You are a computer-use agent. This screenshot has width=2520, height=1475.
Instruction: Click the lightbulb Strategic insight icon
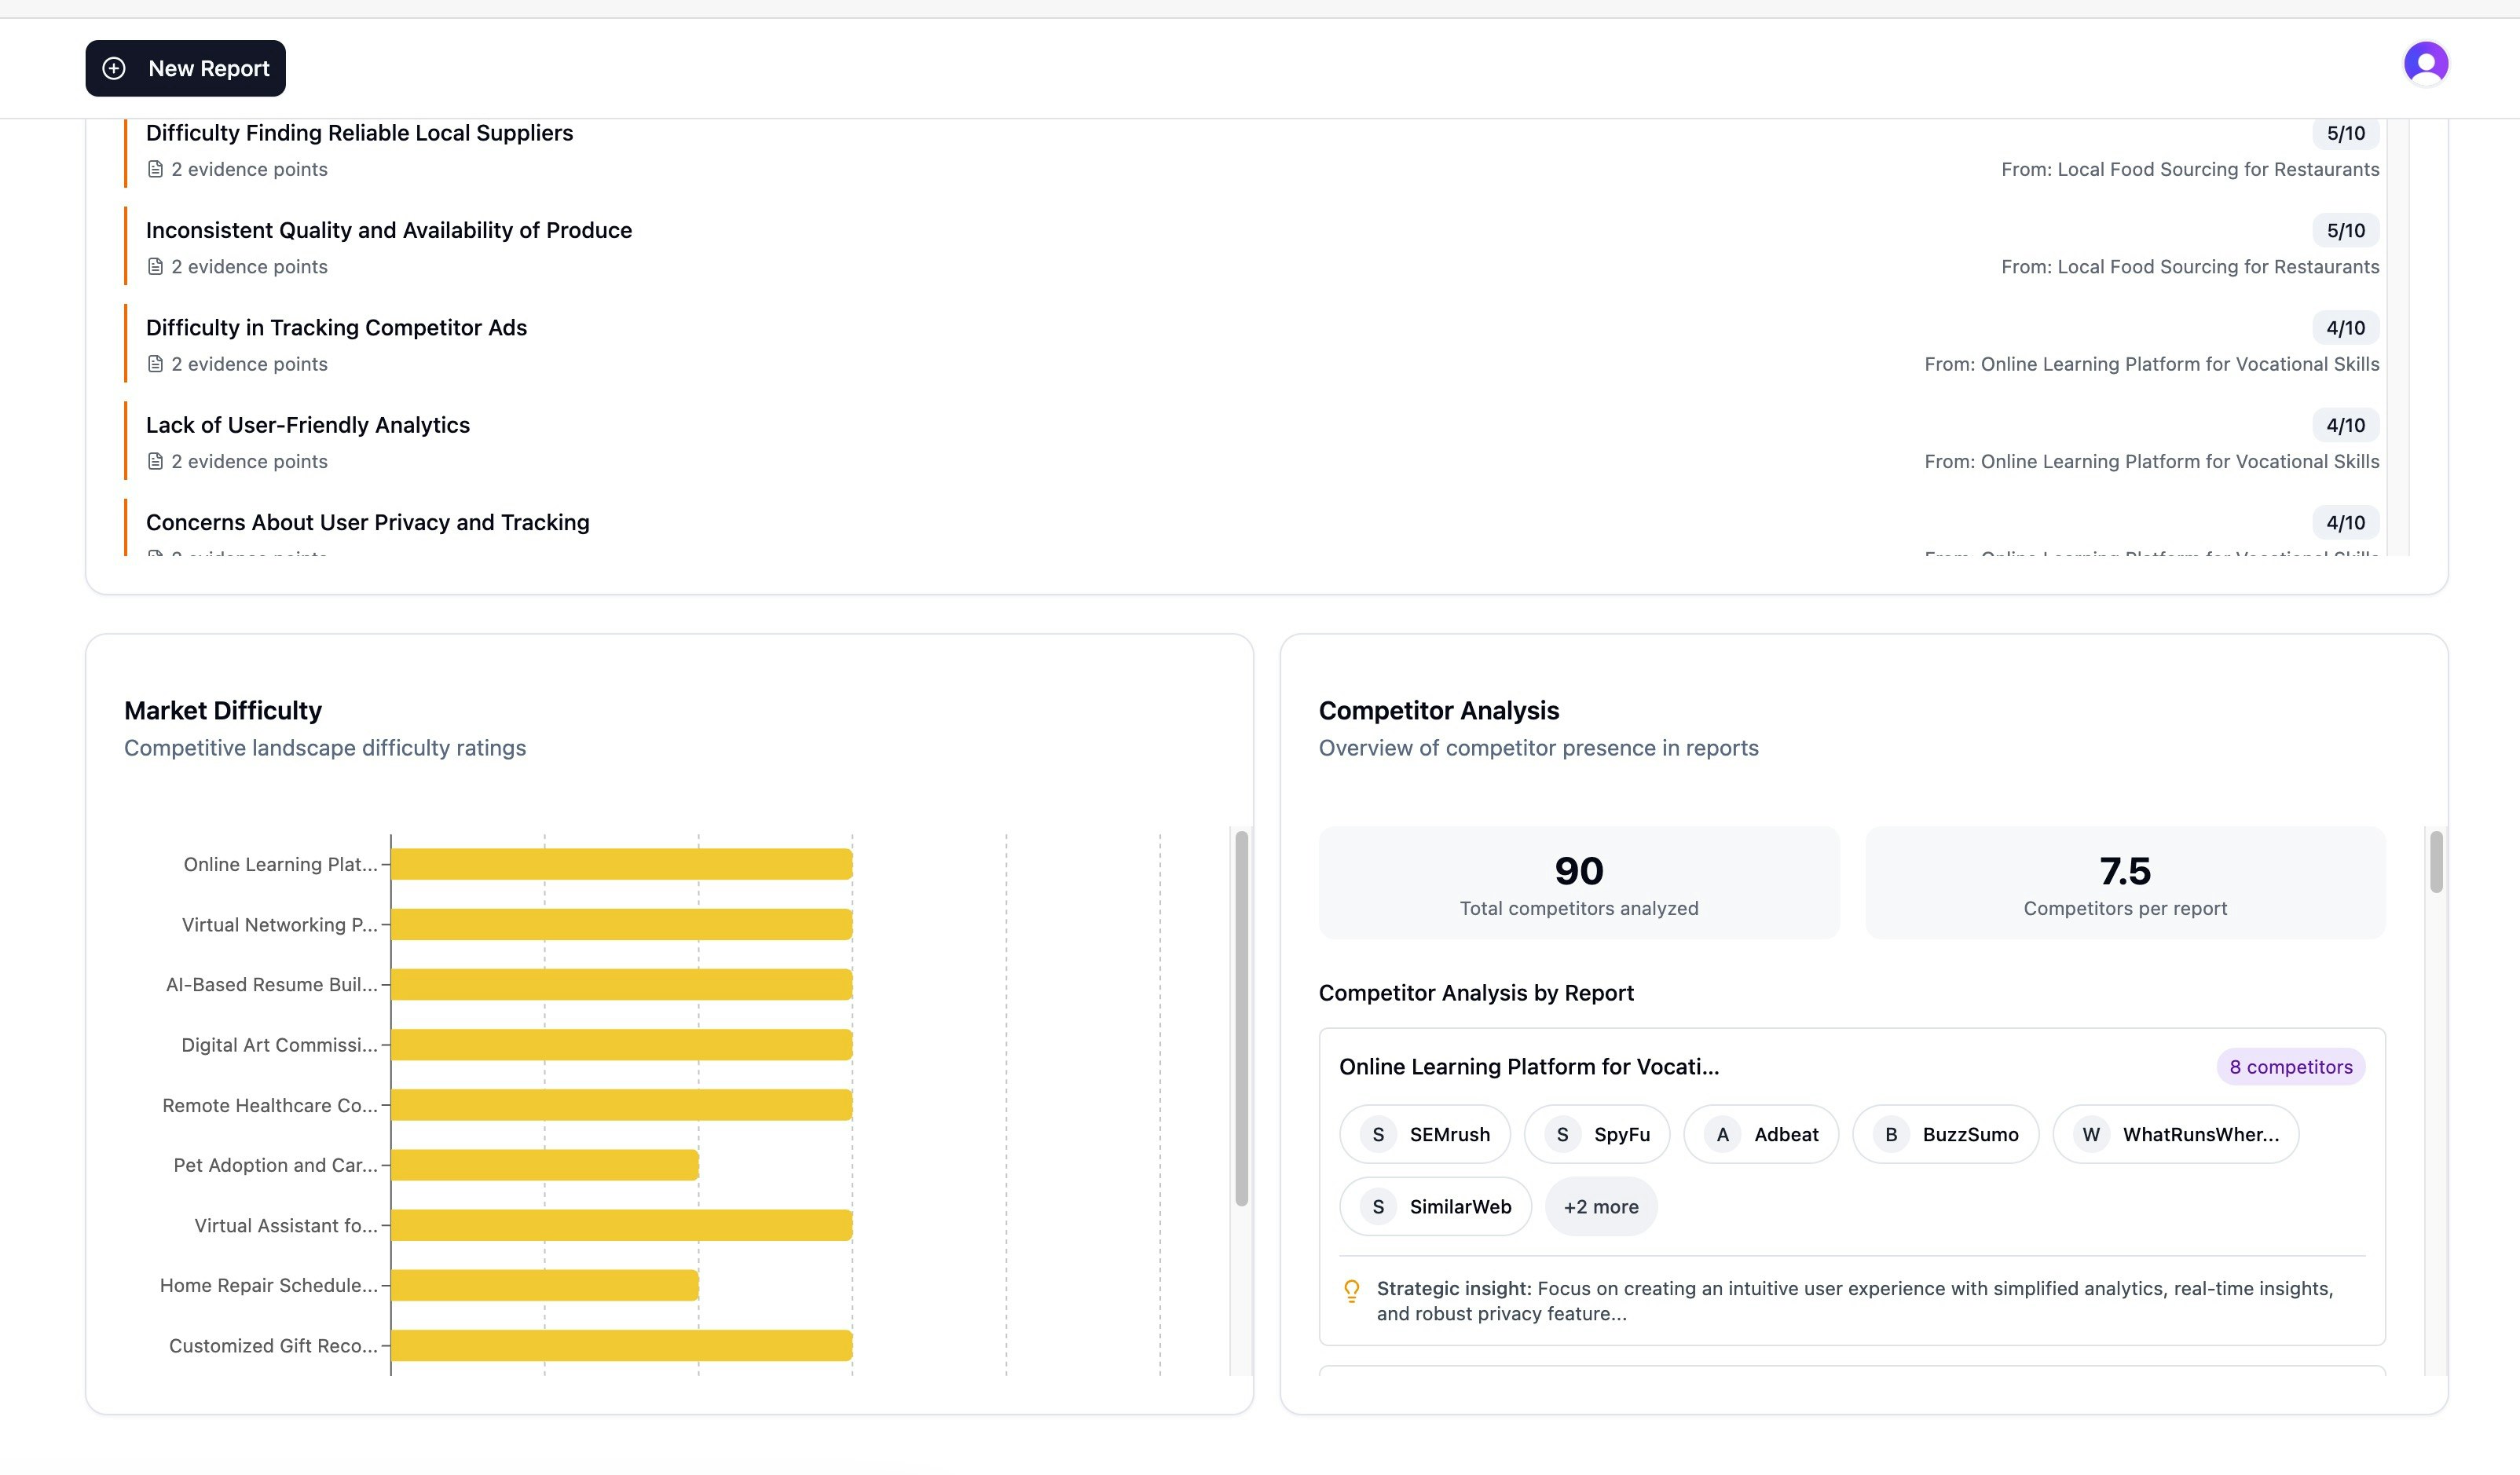[x=1351, y=1290]
